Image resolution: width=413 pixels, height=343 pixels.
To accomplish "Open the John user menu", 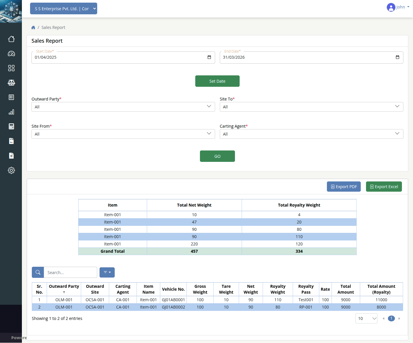I will 398,7.
